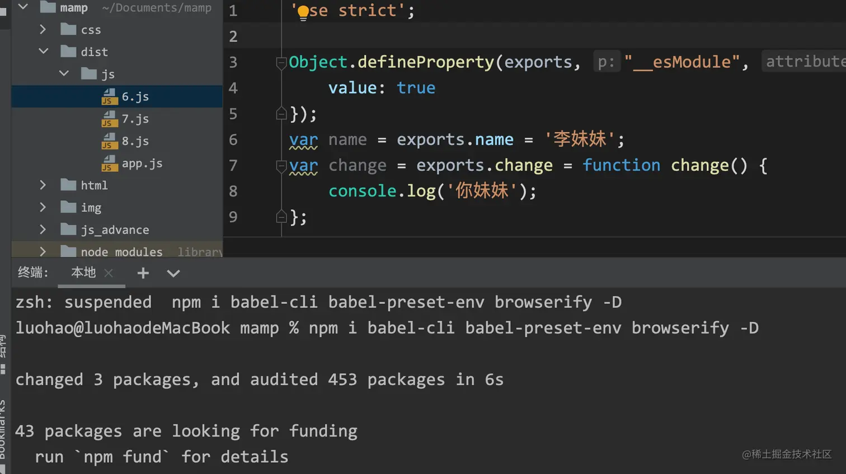The height and width of the screenshot is (474, 846).
Task: Collapse the mamp project root
Action: (23, 7)
